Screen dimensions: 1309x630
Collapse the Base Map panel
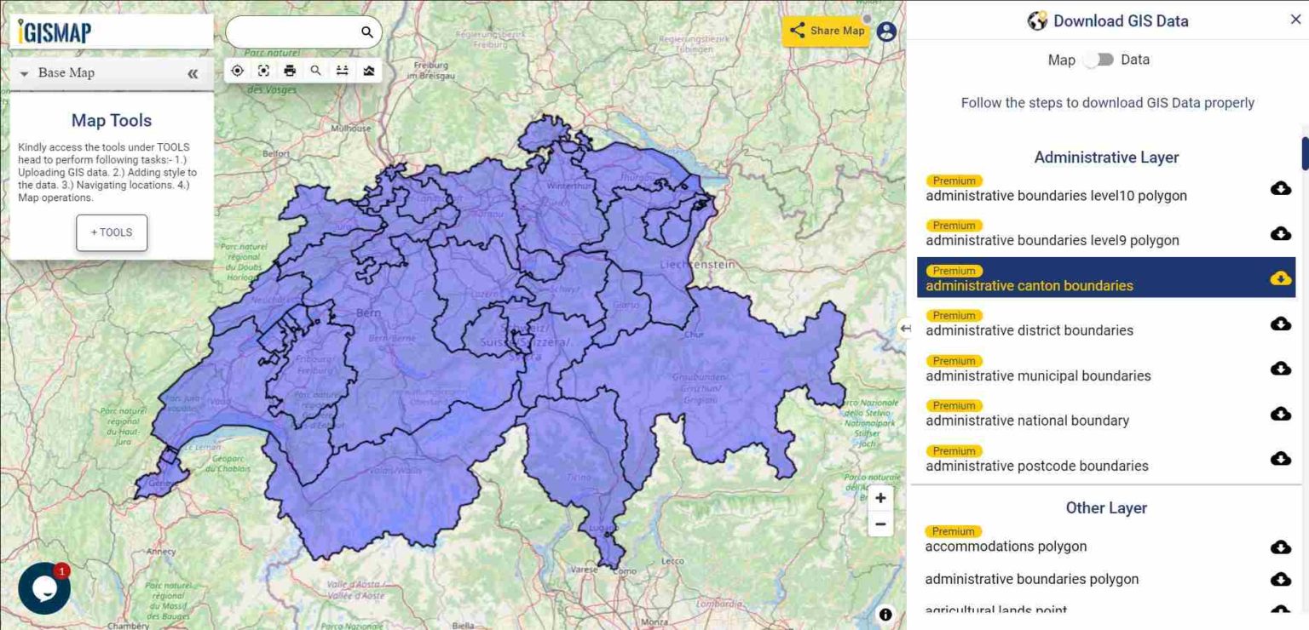(x=193, y=74)
